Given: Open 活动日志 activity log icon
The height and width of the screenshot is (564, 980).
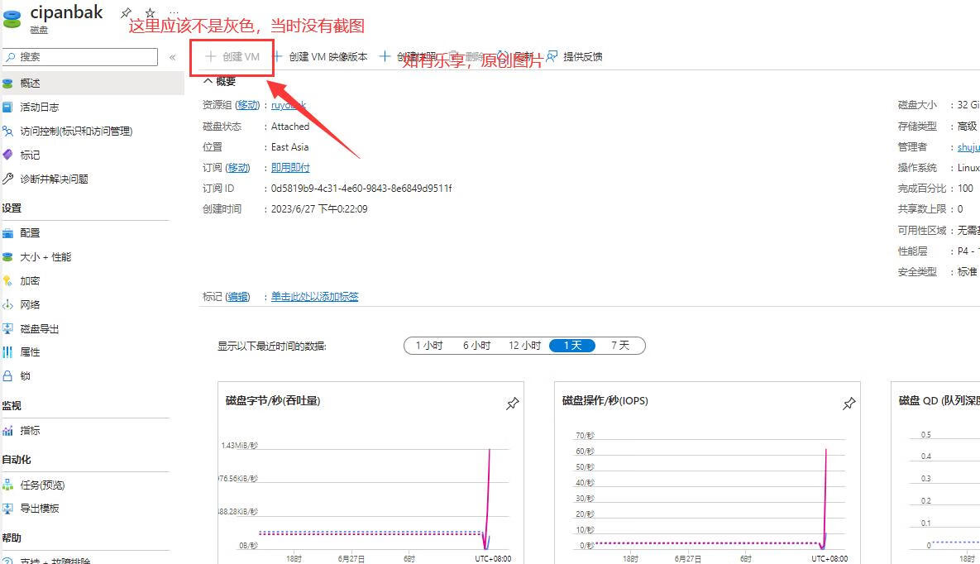Looking at the screenshot, I should (x=7, y=107).
